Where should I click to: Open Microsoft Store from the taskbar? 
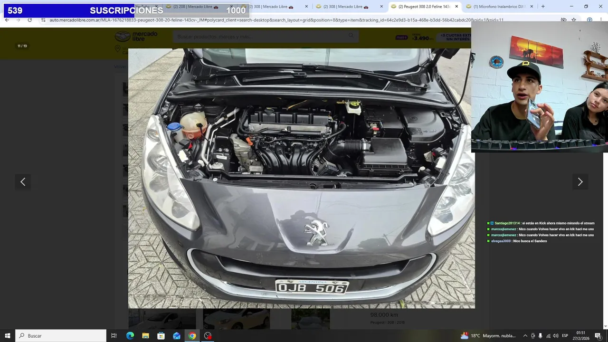pyautogui.click(x=161, y=336)
